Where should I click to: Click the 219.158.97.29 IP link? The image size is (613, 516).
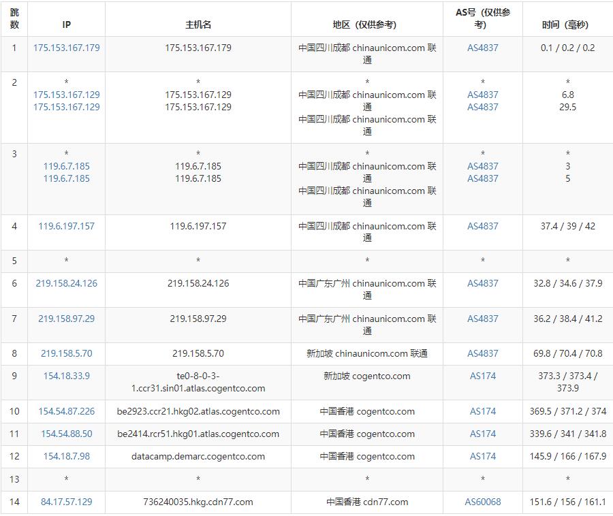point(67,319)
